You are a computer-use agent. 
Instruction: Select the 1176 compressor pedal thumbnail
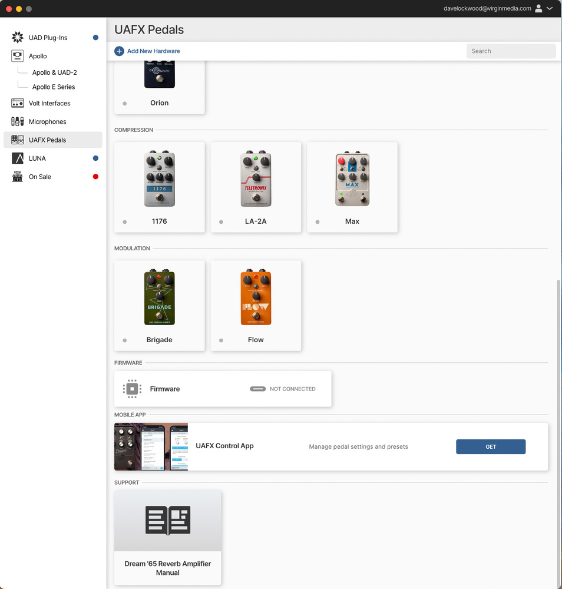(160, 180)
